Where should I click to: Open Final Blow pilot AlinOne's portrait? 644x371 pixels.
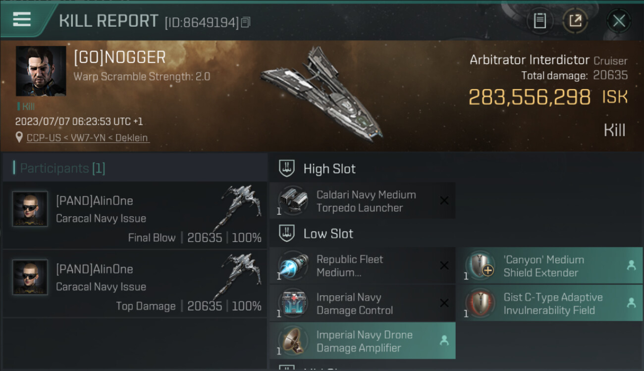[x=30, y=209]
